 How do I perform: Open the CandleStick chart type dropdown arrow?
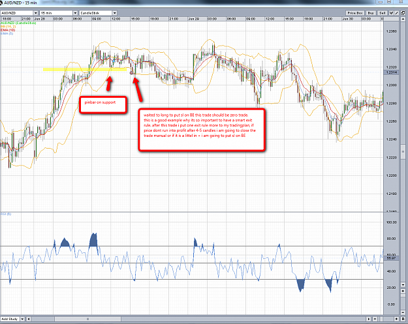tap(114, 13)
